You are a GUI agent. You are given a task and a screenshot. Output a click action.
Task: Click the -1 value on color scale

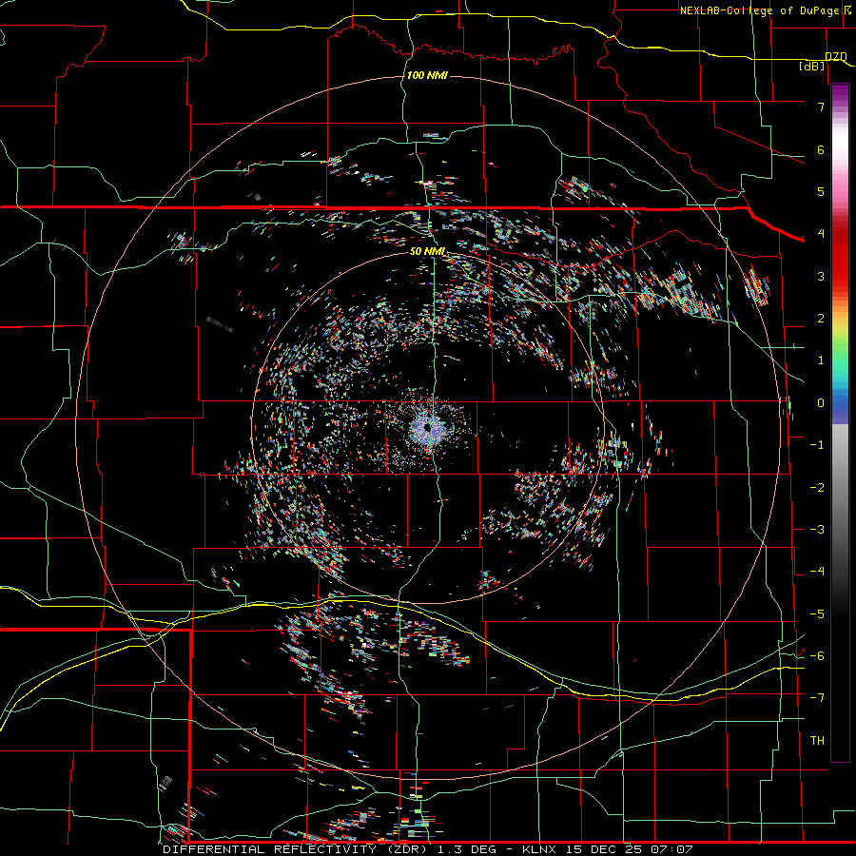click(817, 445)
